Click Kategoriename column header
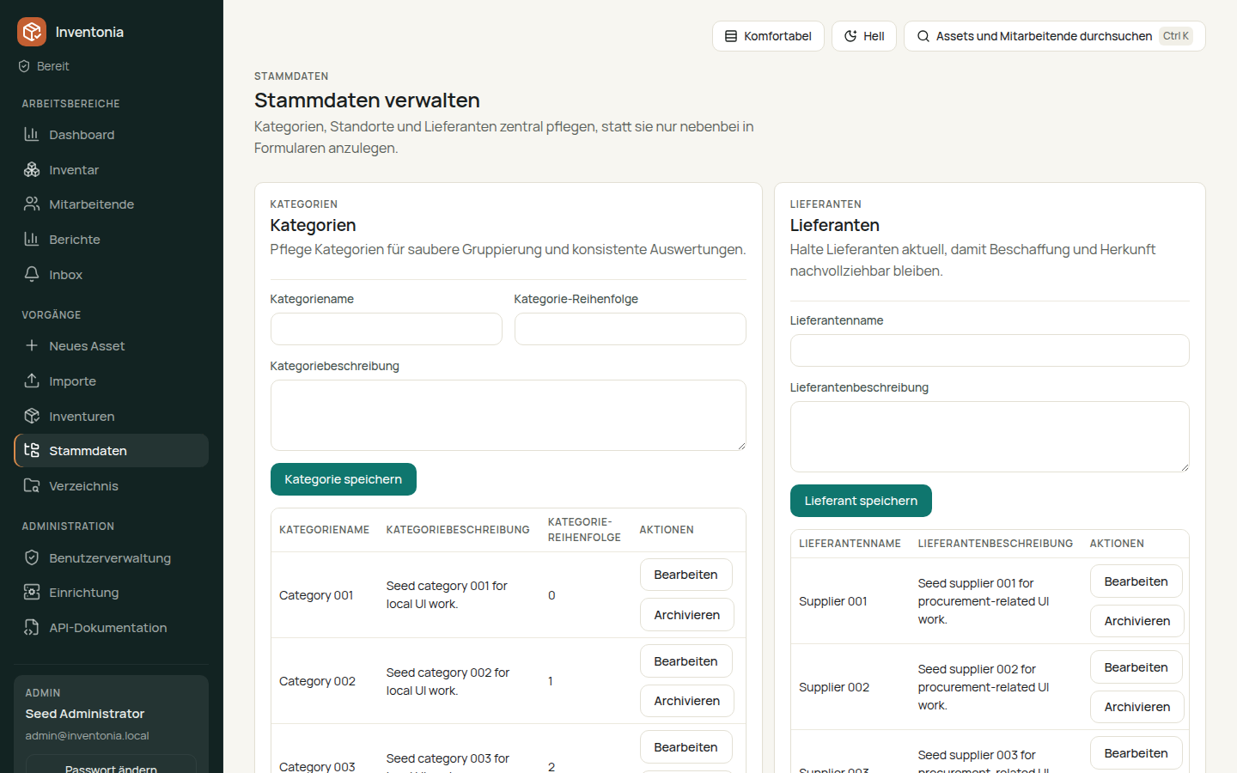Screen dimensions: 1237x773 tap(324, 530)
